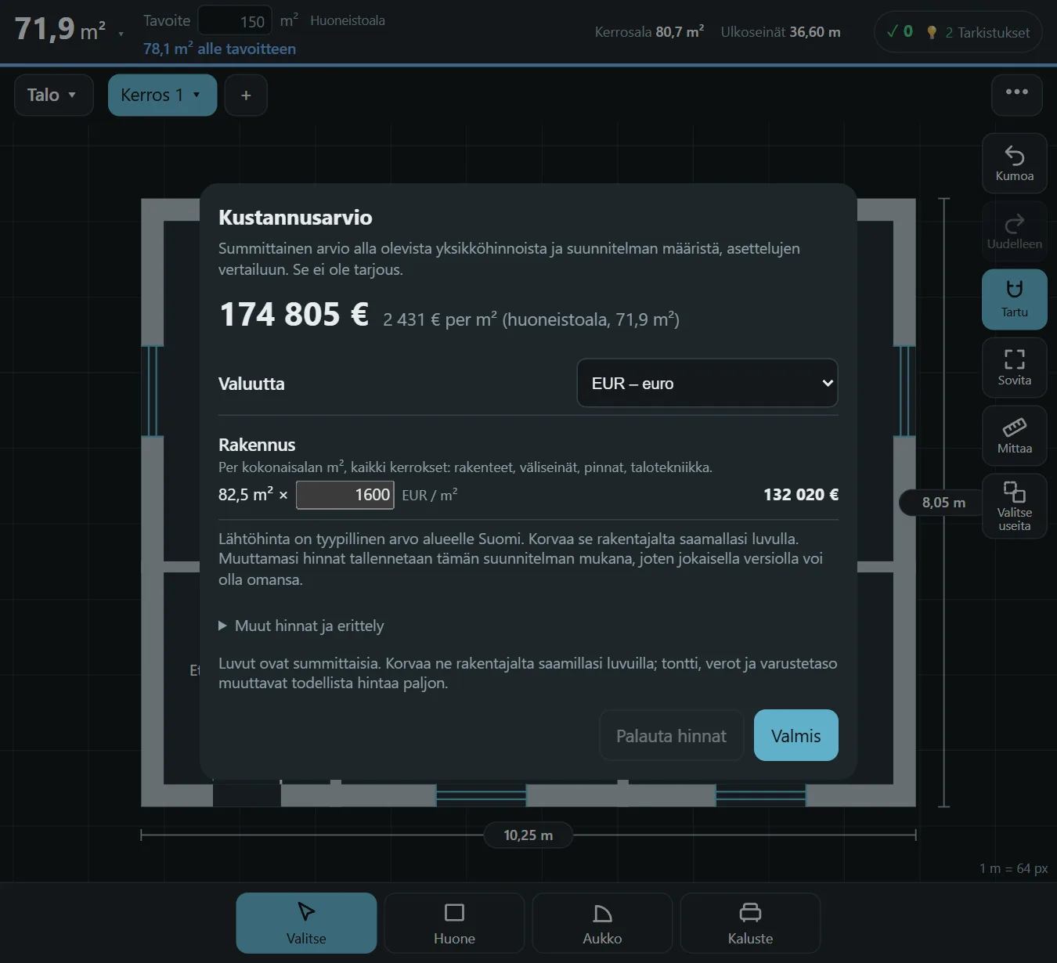This screenshot has height=963, width=1057.
Task: Click the Huoneistoala label
Action: coord(348,20)
